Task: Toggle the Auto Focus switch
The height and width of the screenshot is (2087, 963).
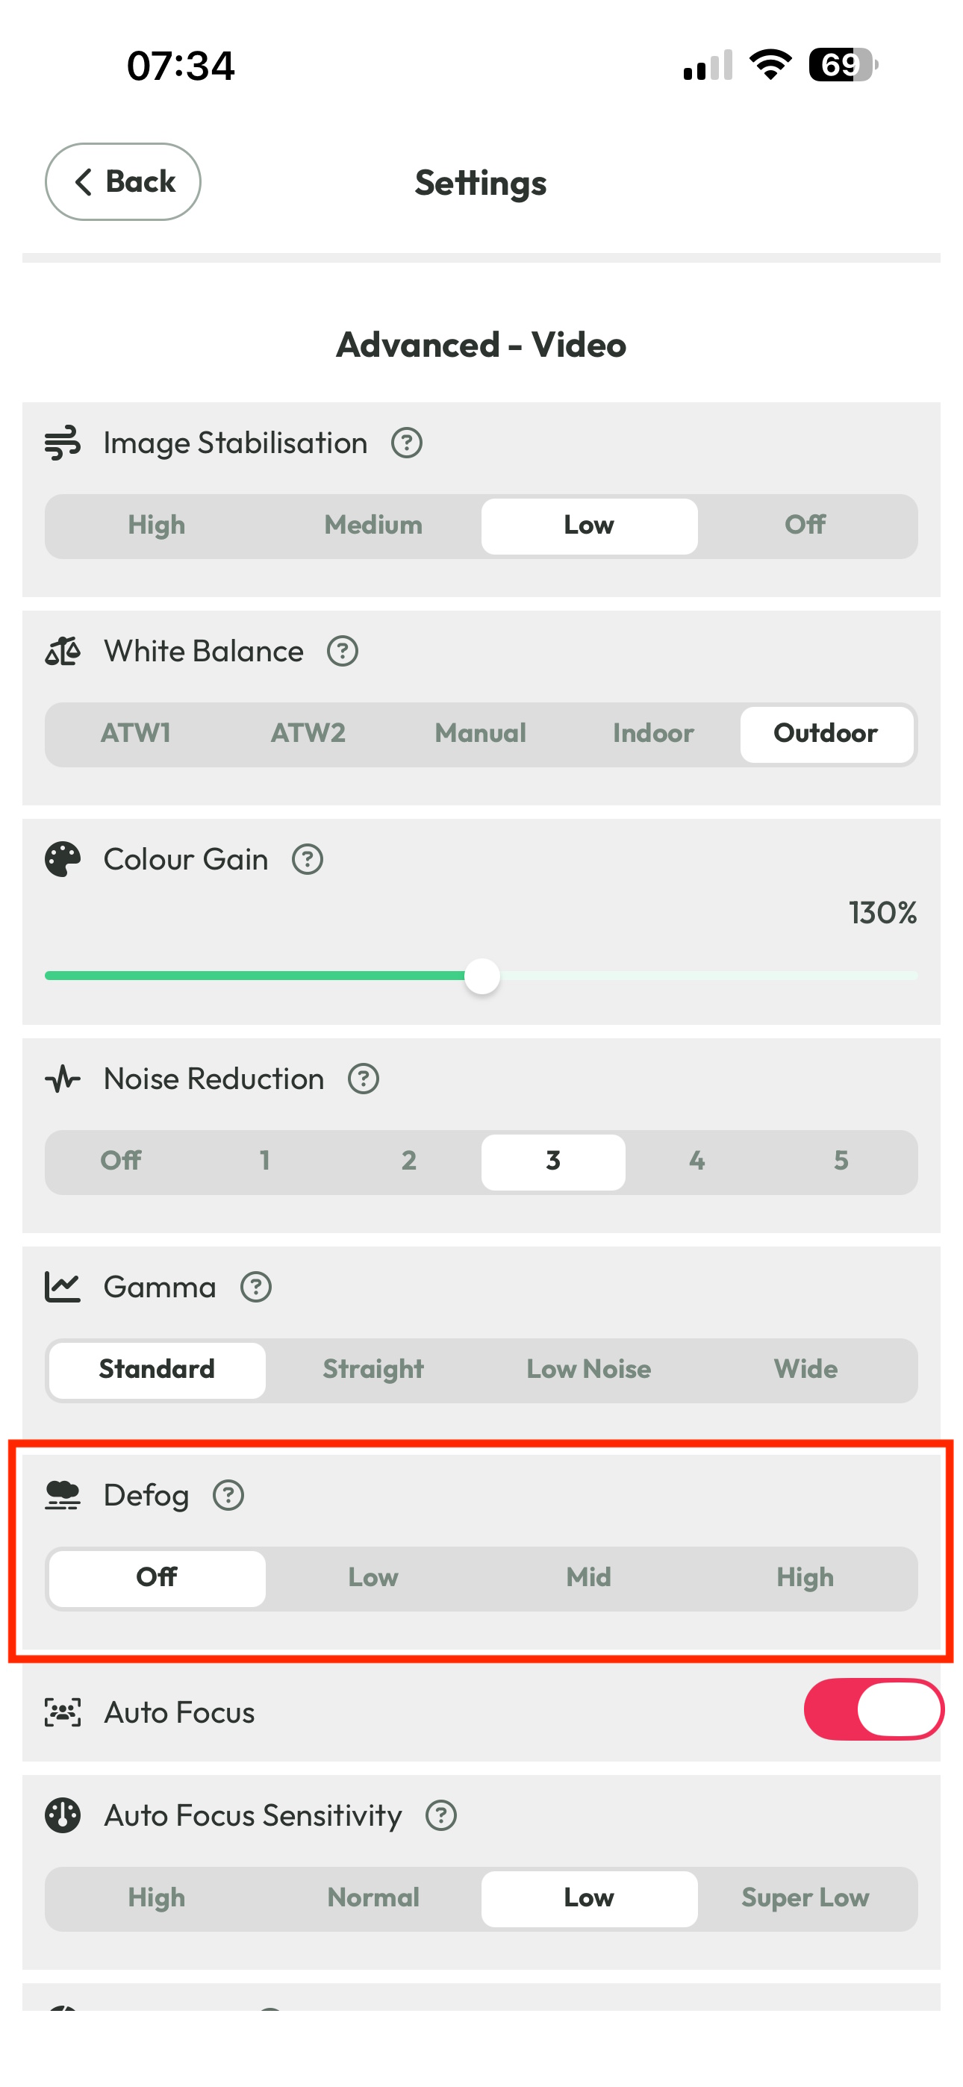Action: pyautogui.click(x=873, y=1709)
